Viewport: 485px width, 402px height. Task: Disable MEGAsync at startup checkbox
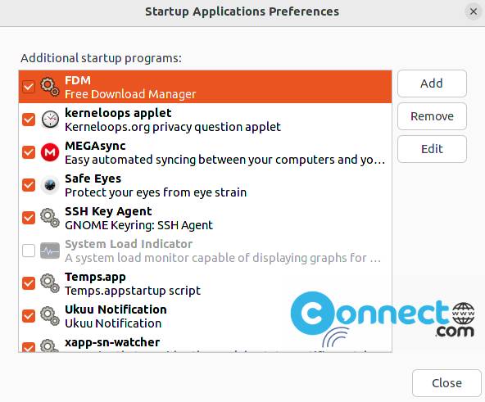click(x=29, y=152)
